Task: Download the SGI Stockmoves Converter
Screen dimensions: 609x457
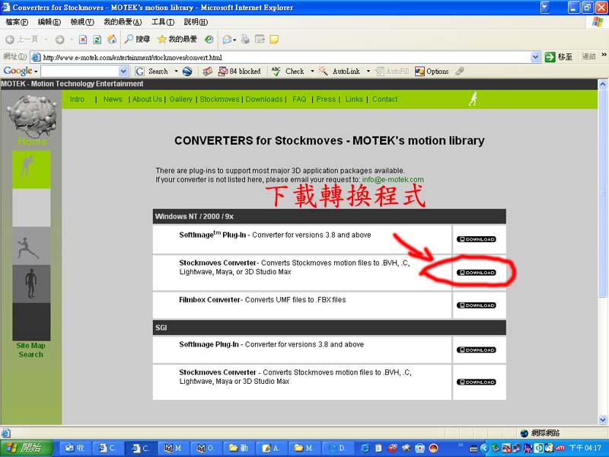Action: click(x=477, y=382)
